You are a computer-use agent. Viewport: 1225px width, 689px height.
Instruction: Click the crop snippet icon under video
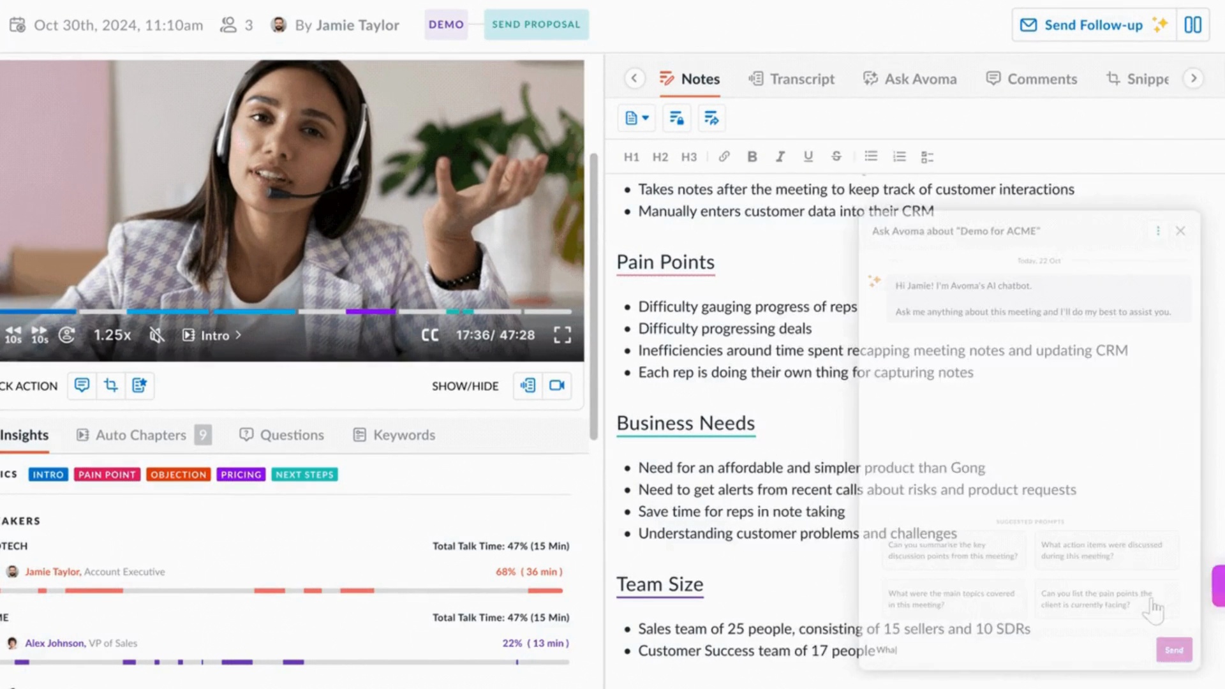coord(111,385)
